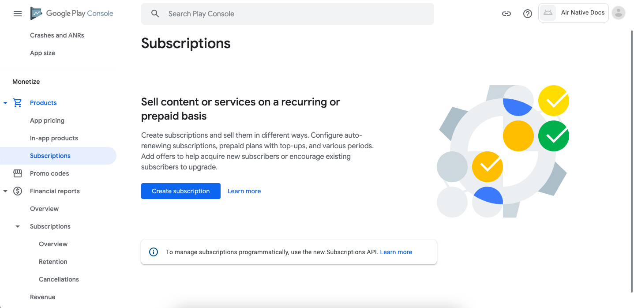Select Retention under Subscriptions reports
Image resolution: width=634 pixels, height=308 pixels.
tap(53, 262)
